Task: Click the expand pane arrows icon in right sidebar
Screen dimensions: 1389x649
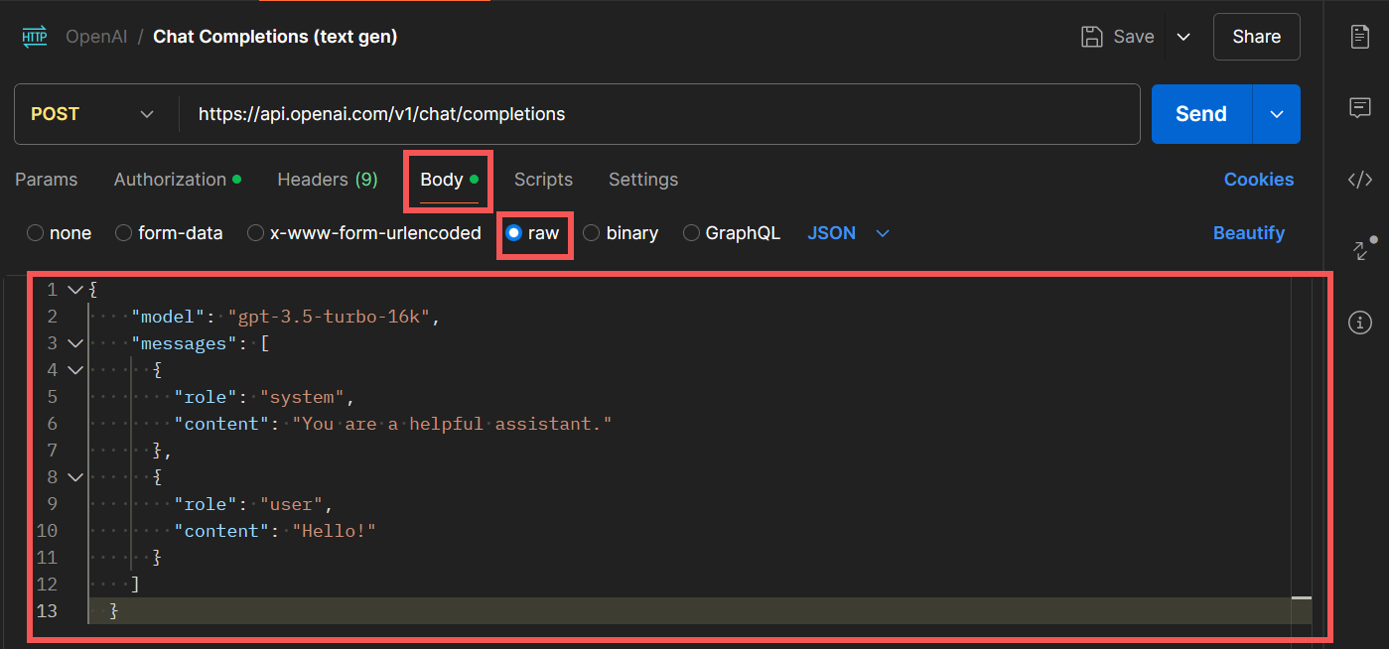Action: pos(1360,250)
